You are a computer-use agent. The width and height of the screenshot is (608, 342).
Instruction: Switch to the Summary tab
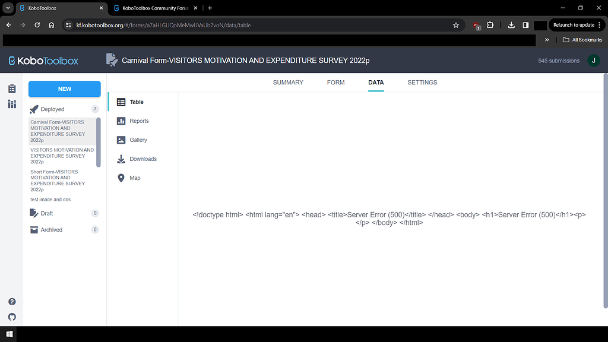(288, 83)
